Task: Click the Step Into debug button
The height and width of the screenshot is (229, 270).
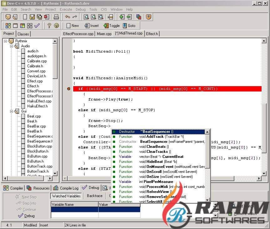Action: 26,203
